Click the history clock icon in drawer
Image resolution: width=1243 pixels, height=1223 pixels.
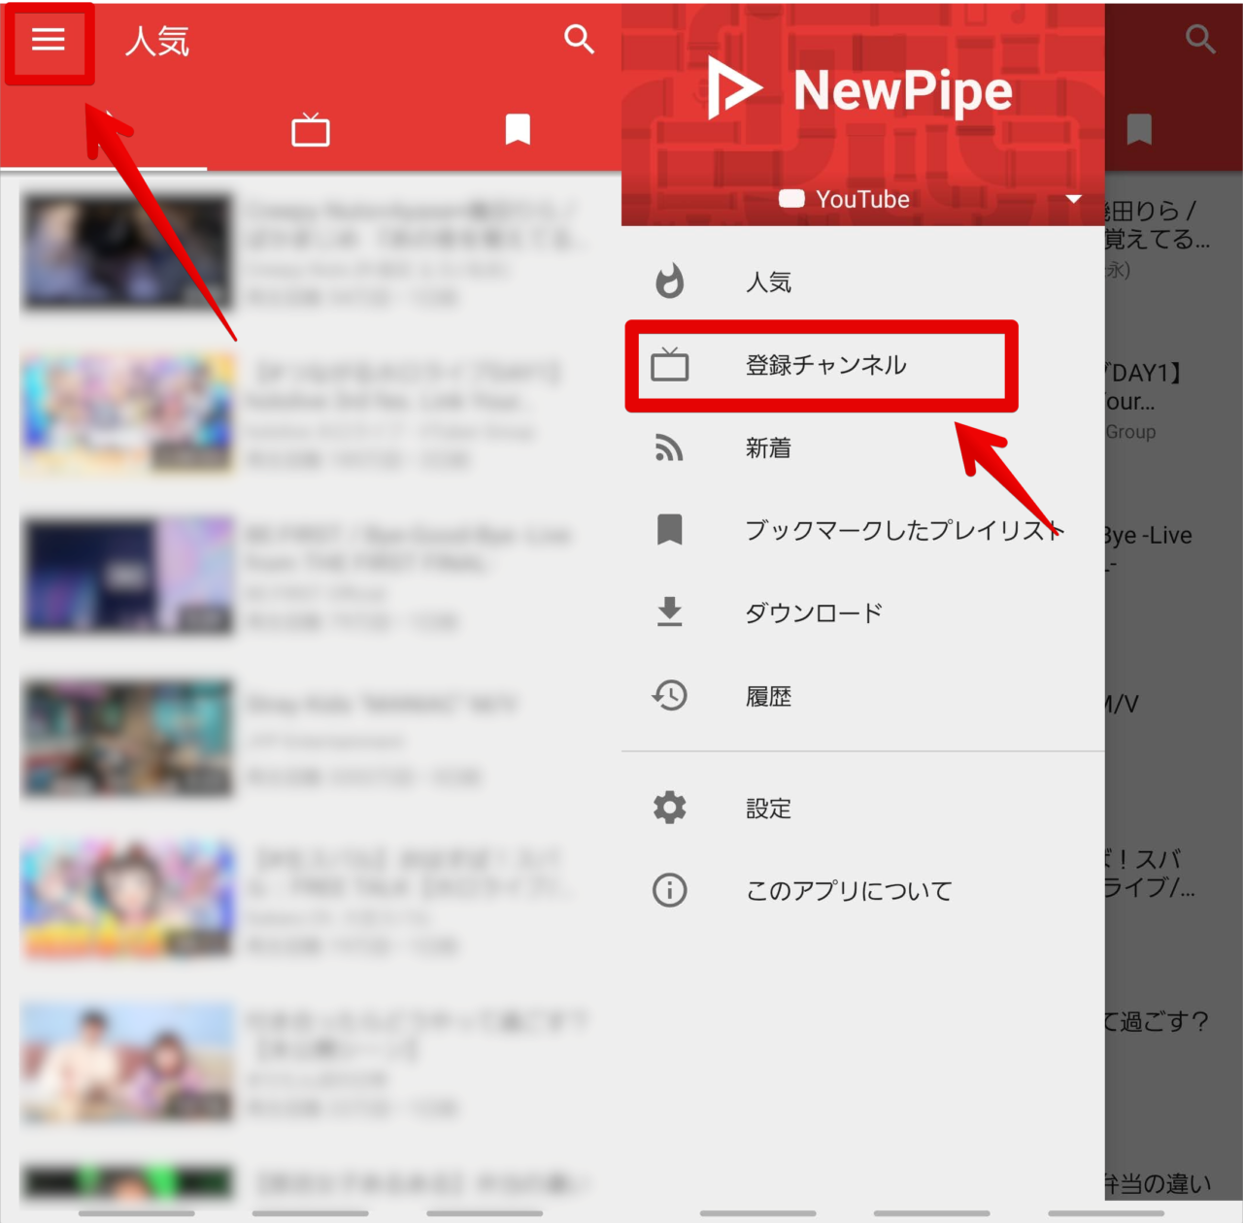point(670,695)
